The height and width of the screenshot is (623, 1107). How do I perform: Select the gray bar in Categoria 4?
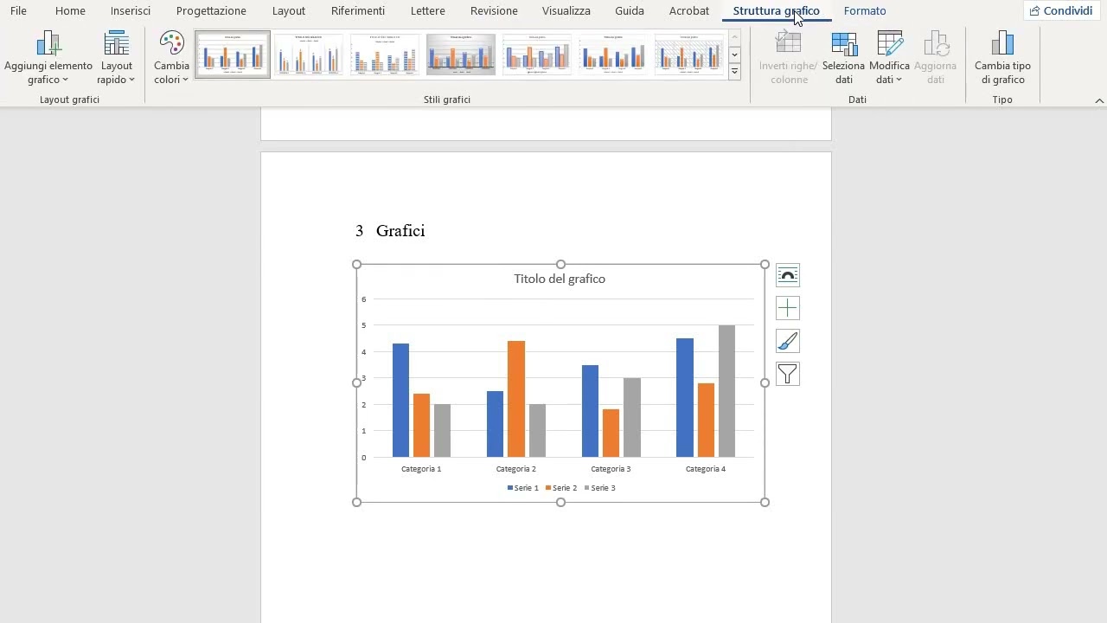point(726,391)
